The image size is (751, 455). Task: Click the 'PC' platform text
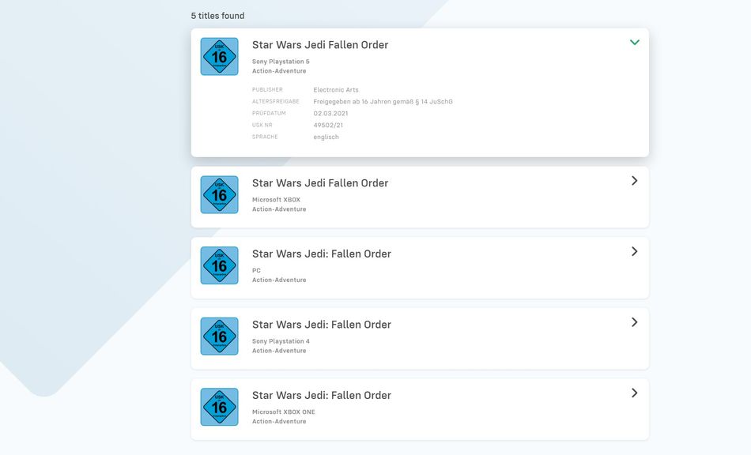click(x=256, y=271)
